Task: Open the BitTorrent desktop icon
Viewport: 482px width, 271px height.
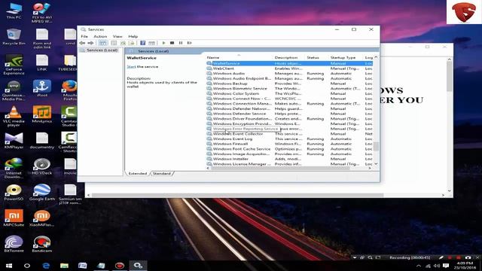Action: 14,244
